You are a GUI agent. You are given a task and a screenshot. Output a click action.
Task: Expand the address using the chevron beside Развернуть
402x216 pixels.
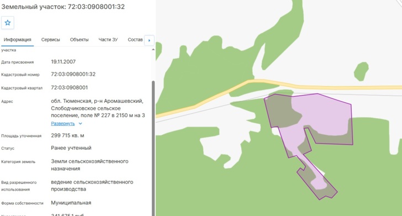(80, 124)
